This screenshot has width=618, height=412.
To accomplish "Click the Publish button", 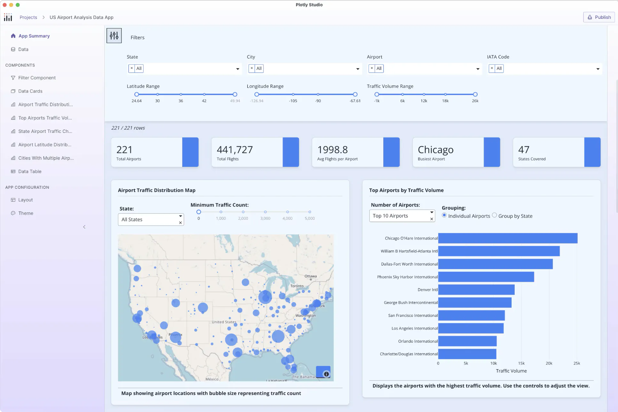I will [599, 17].
